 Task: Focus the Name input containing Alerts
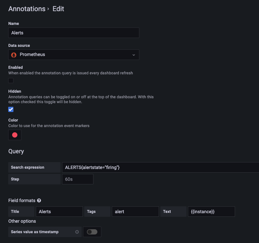(74, 33)
